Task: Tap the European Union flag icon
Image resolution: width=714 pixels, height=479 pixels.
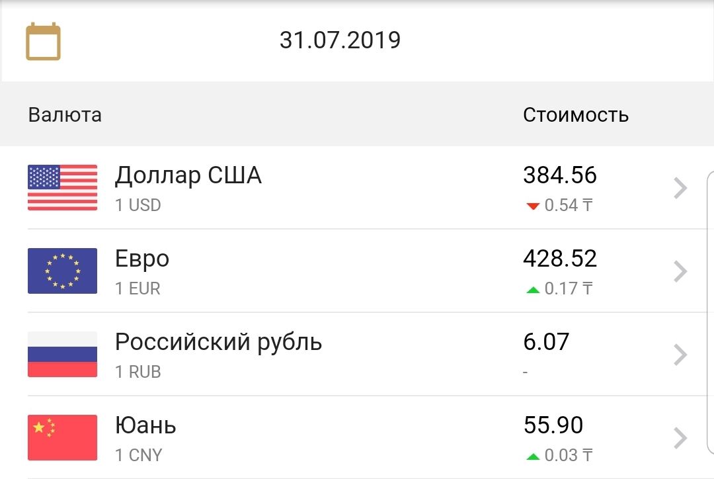Action: [62, 271]
